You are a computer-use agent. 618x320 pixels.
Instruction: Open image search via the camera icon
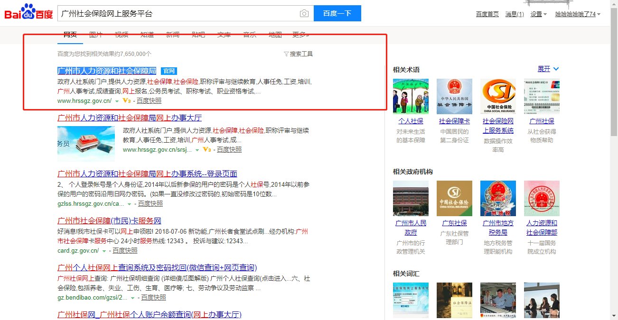coord(304,13)
